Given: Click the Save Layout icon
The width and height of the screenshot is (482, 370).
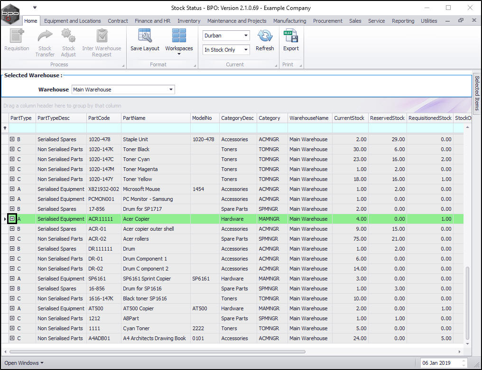Looking at the screenshot, I should [145, 37].
